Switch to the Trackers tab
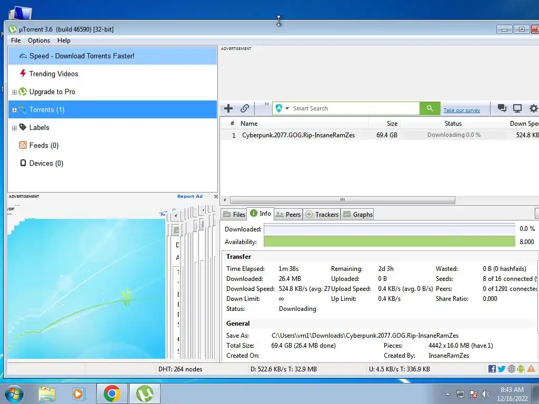Screen dimensions: 539x404 tap(322, 215)
